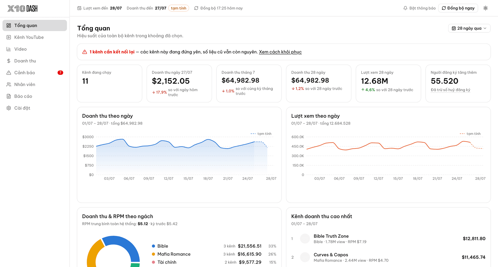Click the pink Tài chính legend dot
Screen dimensions: 498x267
[153, 262]
